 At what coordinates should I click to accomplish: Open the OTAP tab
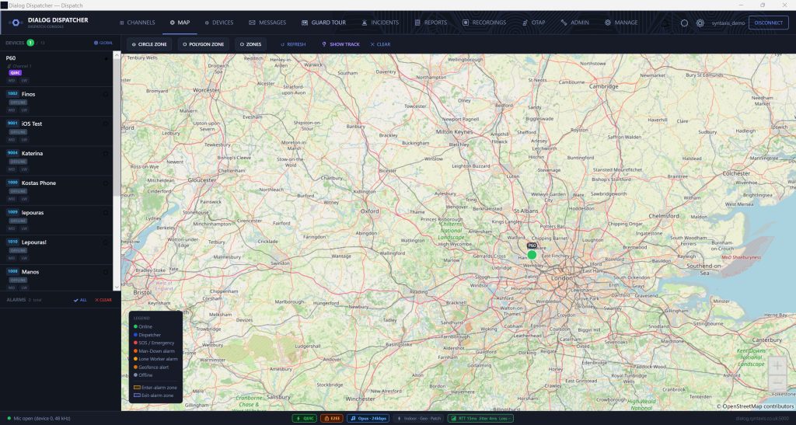point(533,23)
